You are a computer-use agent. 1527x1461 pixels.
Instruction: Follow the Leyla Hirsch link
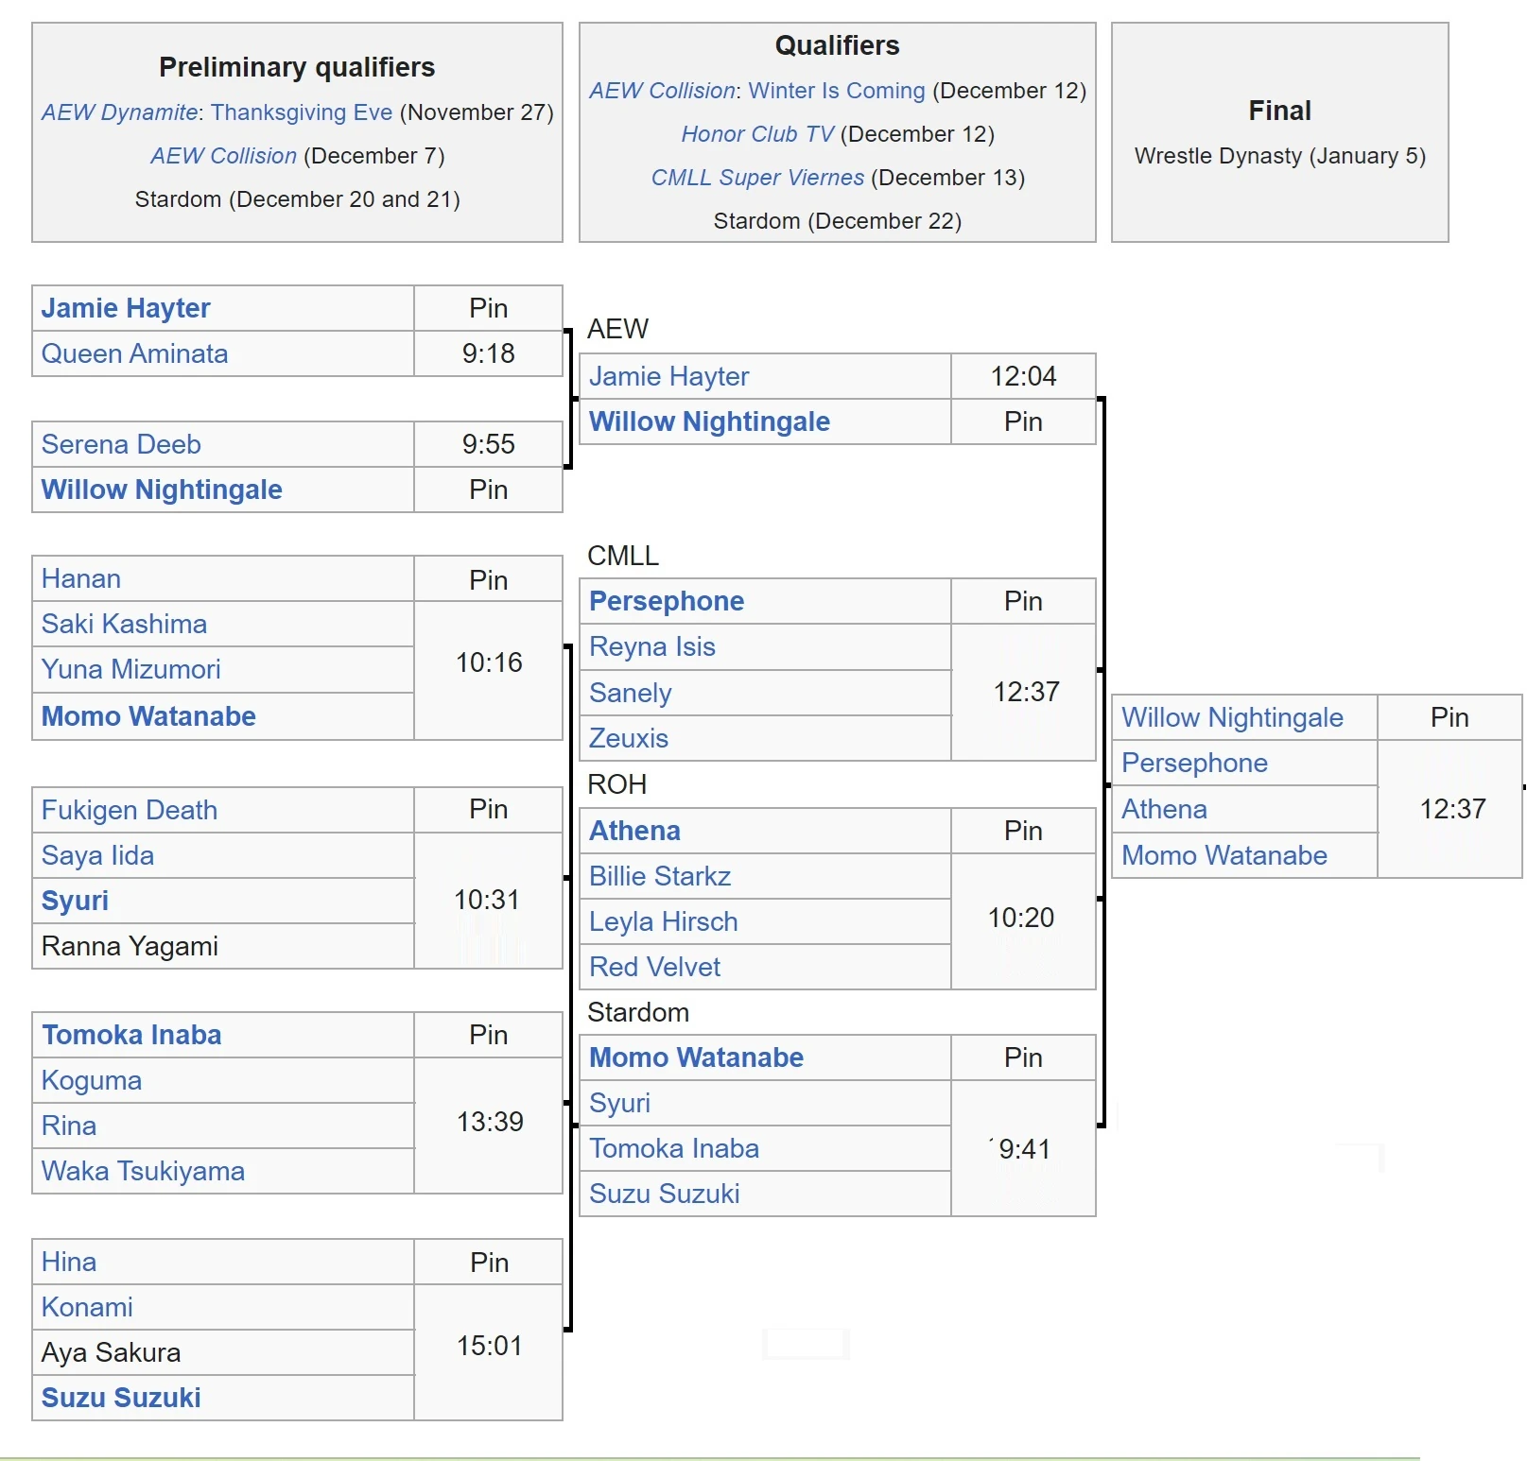point(663,921)
